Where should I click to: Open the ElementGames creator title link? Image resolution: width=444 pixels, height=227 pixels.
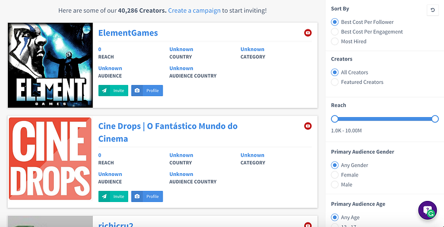click(128, 33)
